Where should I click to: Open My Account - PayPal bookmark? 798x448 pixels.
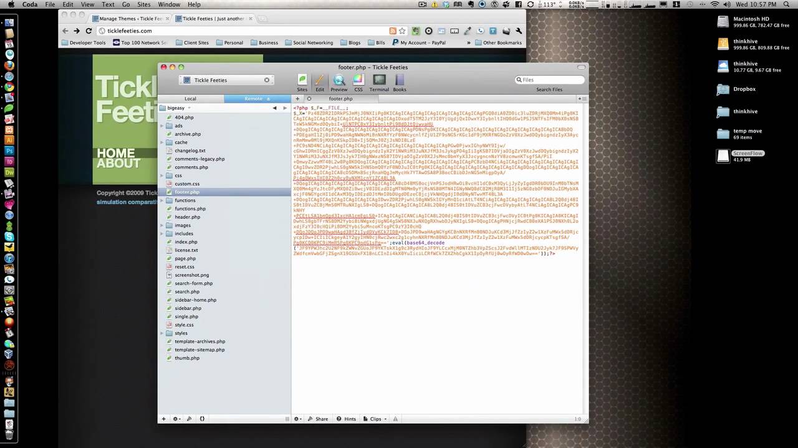pos(419,43)
